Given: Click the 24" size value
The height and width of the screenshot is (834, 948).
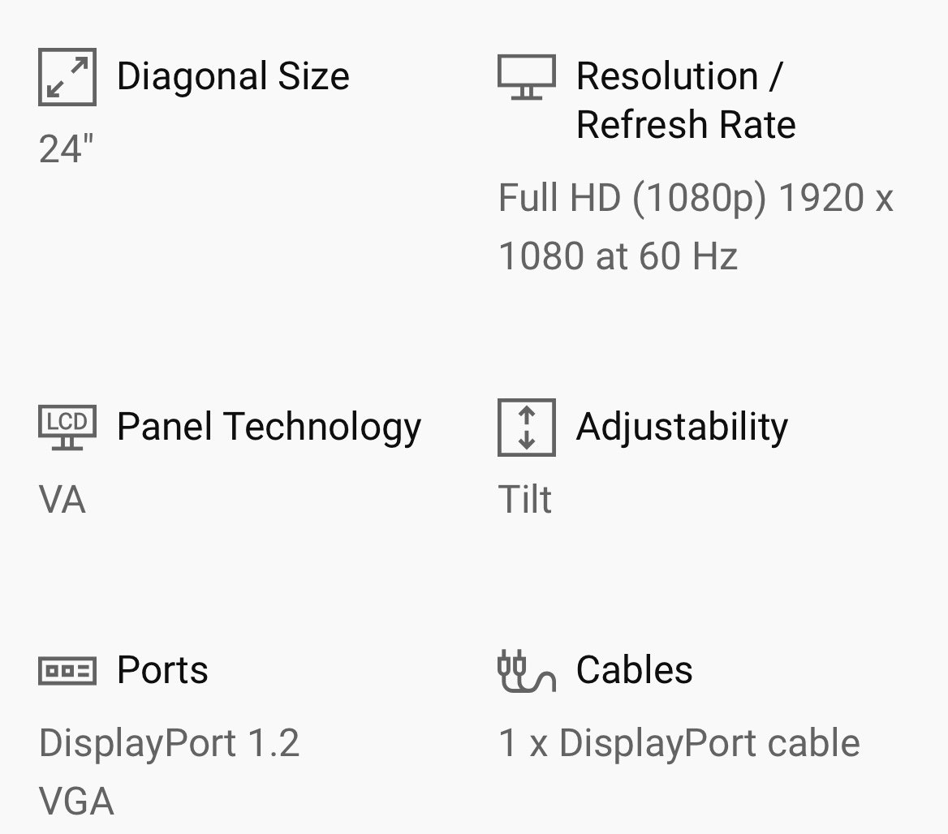Looking at the screenshot, I should coord(66,148).
